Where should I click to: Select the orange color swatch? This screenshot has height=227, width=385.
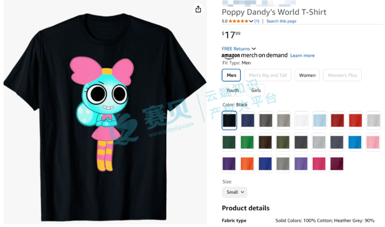tap(247, 164)
